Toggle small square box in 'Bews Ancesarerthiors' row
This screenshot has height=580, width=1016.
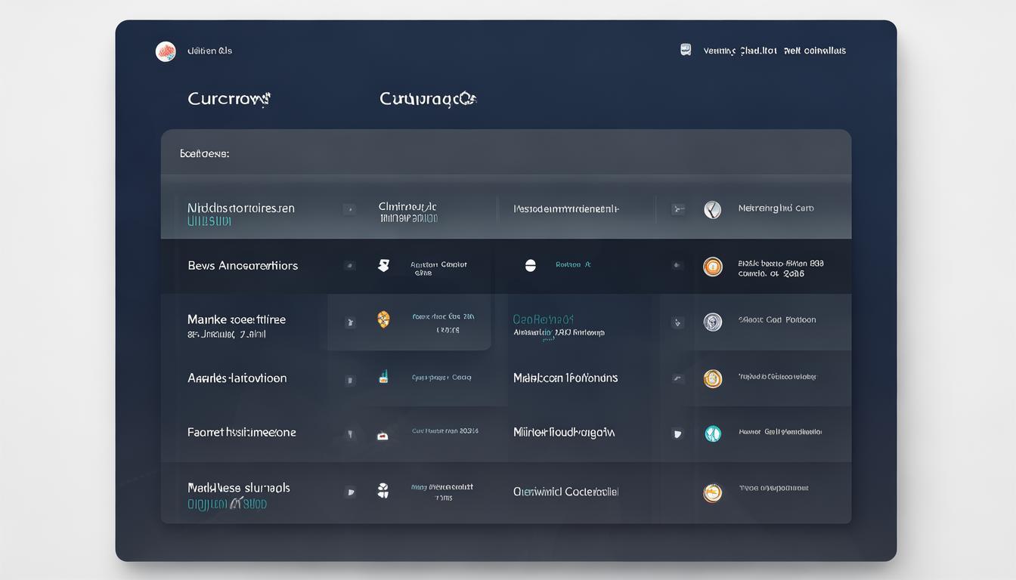[349, 266]
